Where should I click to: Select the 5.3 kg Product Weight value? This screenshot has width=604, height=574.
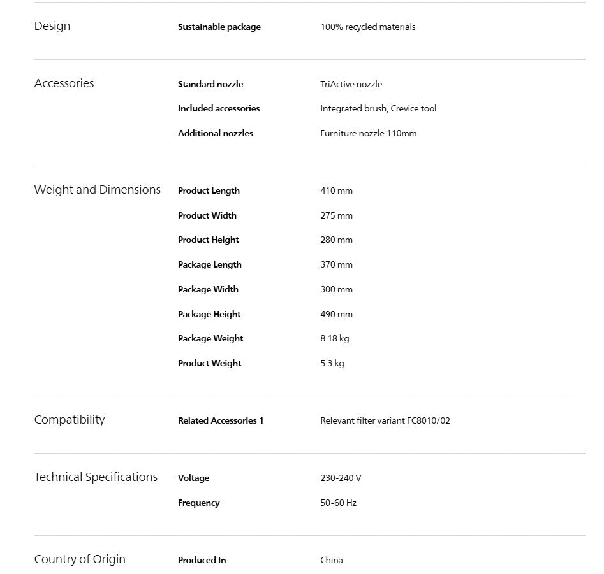point(332,363)
